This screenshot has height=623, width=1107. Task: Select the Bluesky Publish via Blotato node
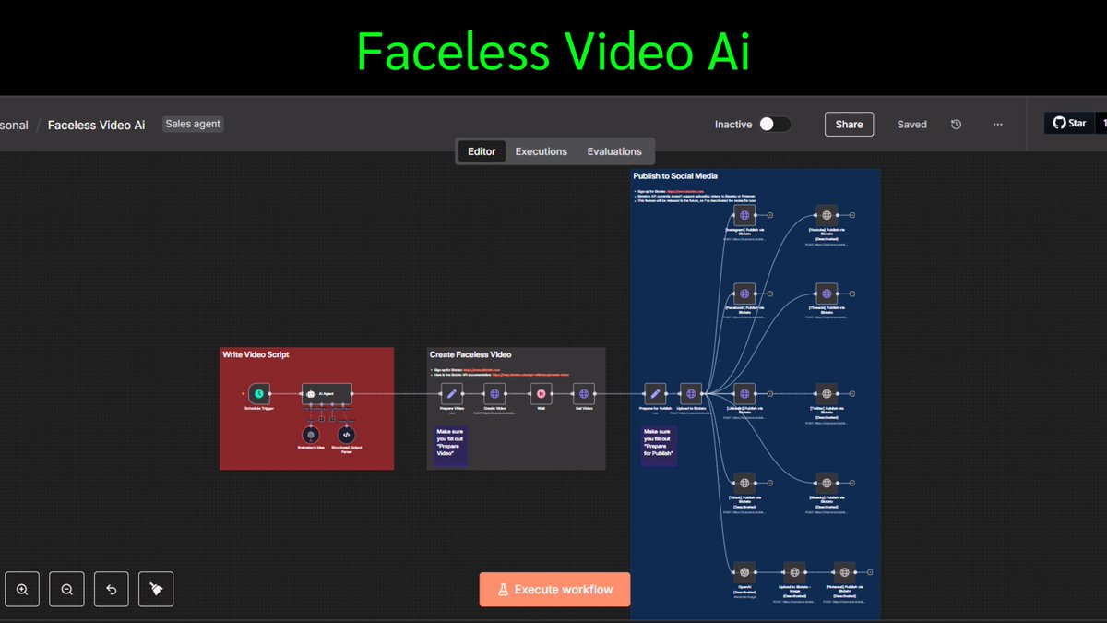point(826,483)
